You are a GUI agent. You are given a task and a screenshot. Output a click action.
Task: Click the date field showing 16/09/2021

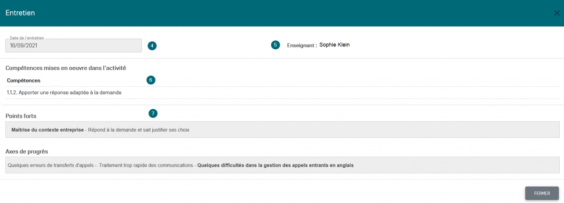73,45
